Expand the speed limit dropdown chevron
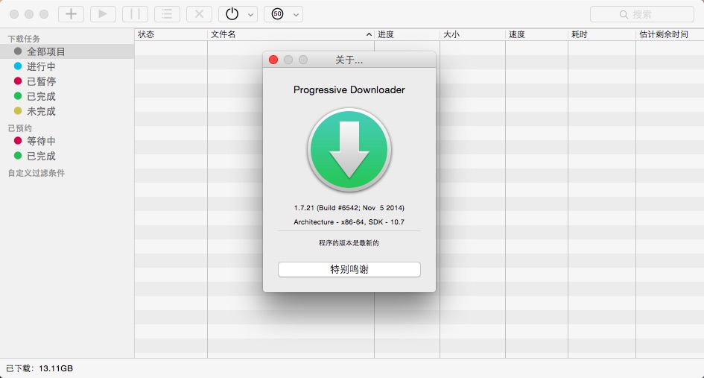This screenshot has width=704, height=378. pos(296,15)
